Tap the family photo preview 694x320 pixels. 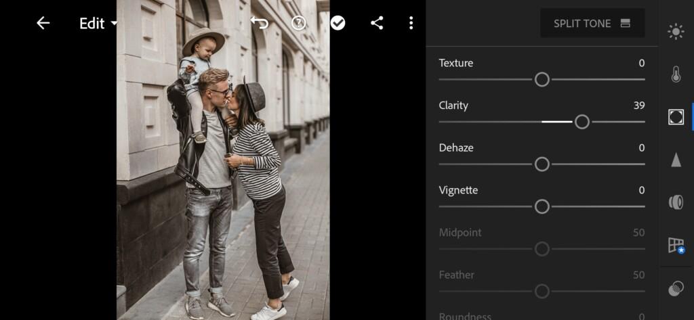(x=223, y=160)
